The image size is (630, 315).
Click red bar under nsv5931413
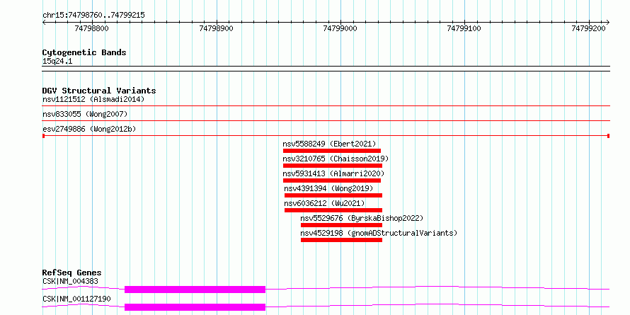pyautogui.click(x=332, y=181)
